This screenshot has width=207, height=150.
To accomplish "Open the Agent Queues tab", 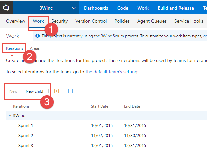I will pos(152,21).
